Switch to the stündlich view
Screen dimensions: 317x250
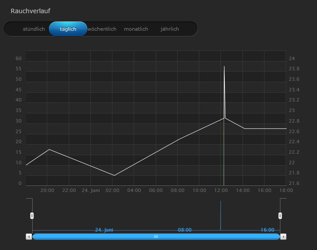coord(34,29)
